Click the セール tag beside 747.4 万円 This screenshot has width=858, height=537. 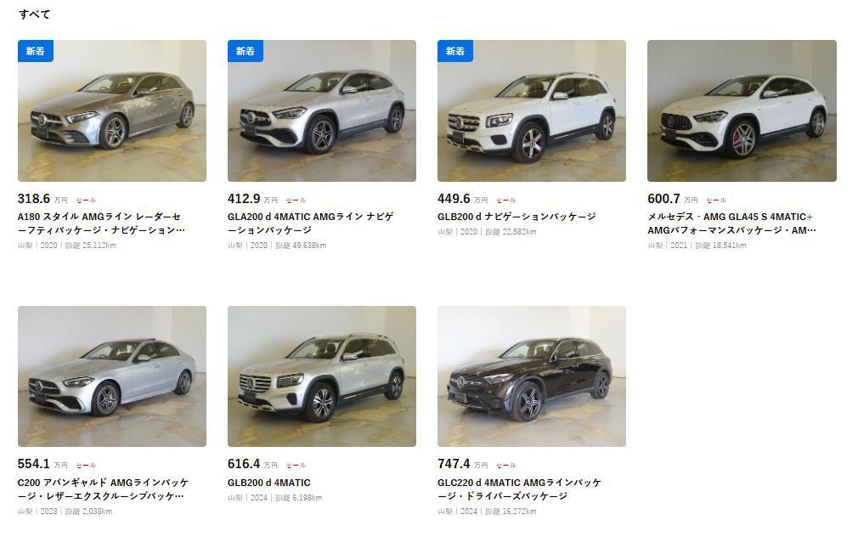[506, 466]
